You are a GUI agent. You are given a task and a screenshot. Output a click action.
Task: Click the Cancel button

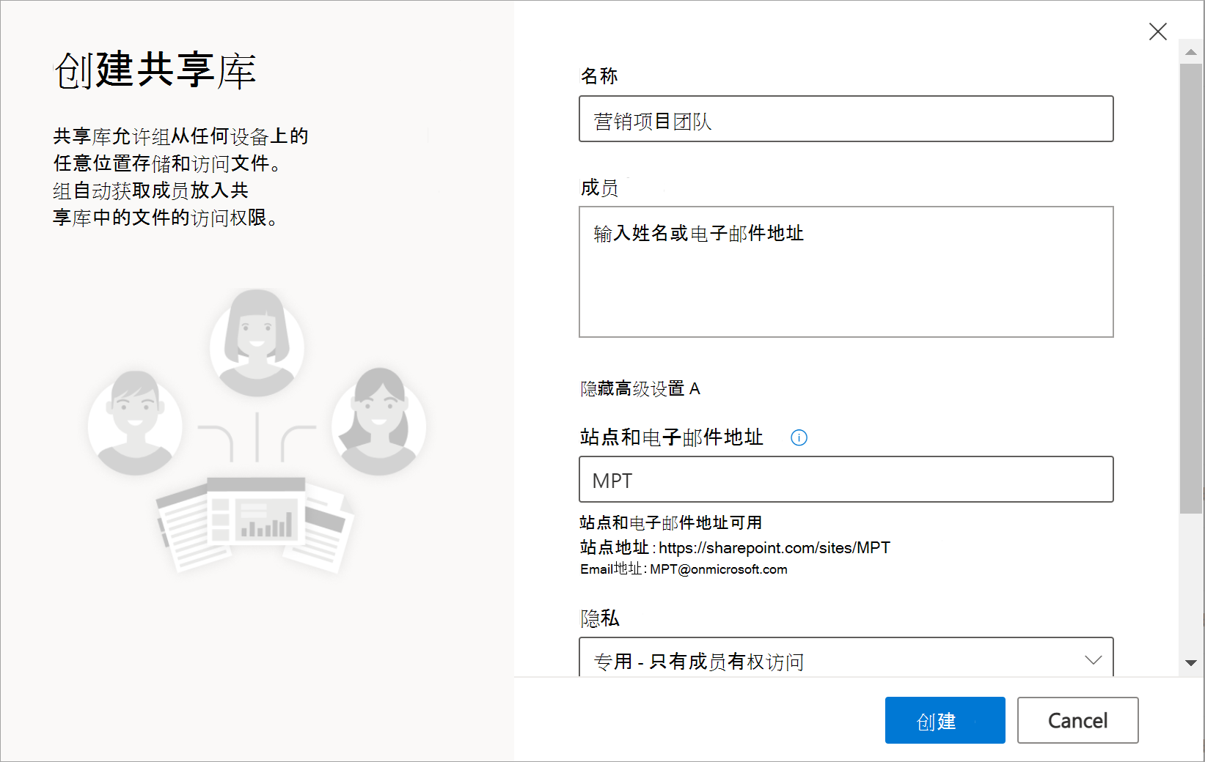1077,720
